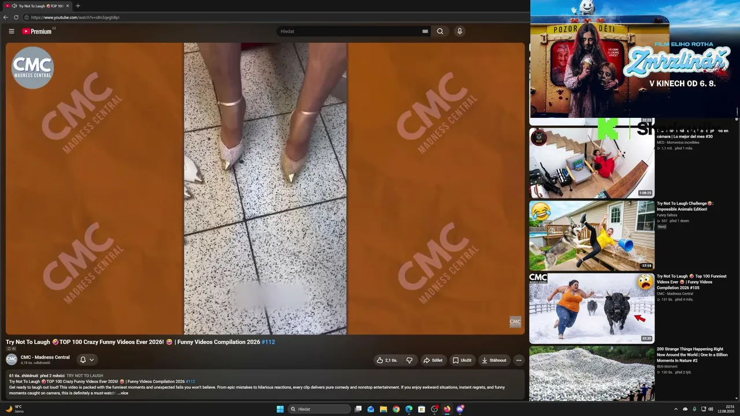Open the YouTube hamburger guide menu

(11, 31)
